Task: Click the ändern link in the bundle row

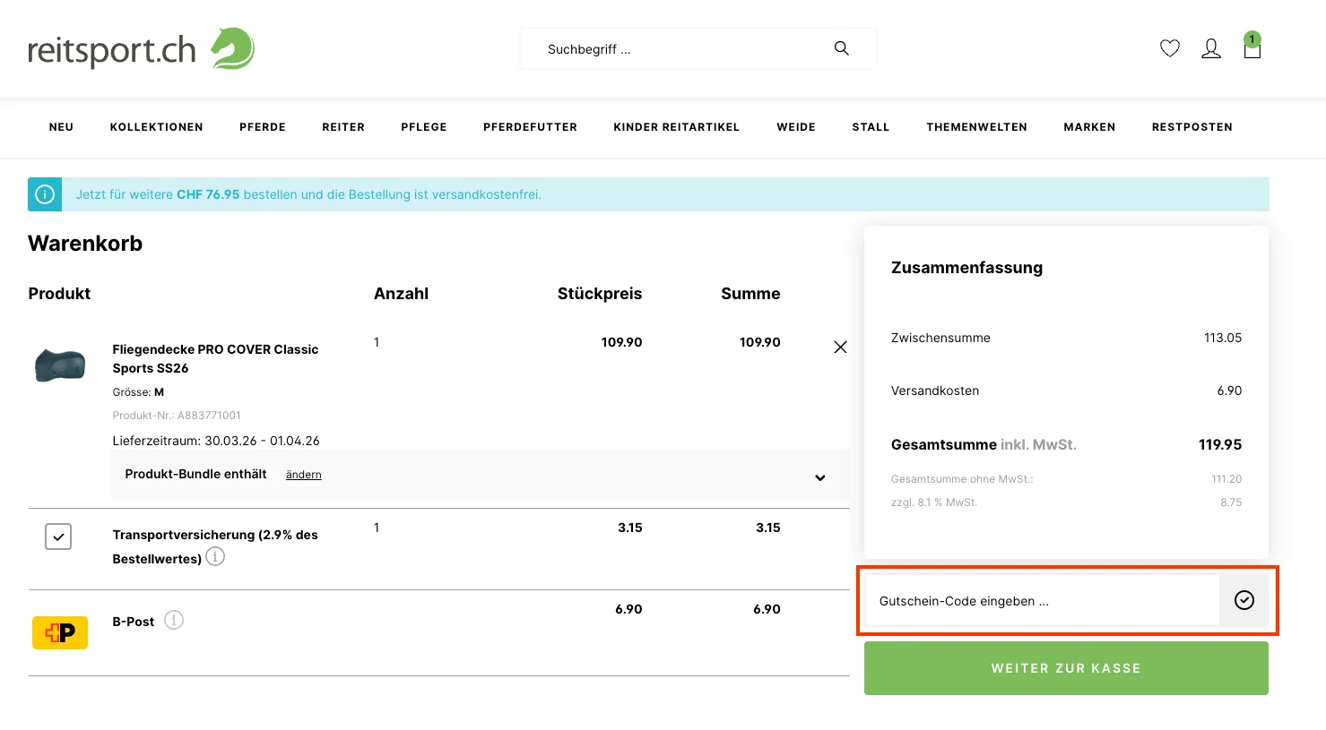Action: [x=303, y=474]
